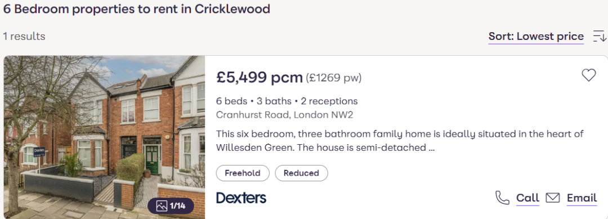Click the 6 Bedroom properties heading

136,9
